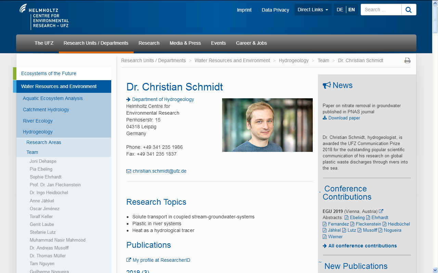
Task: Click the browser vertical scrollbar thumb
Action: tap(435, 19)
